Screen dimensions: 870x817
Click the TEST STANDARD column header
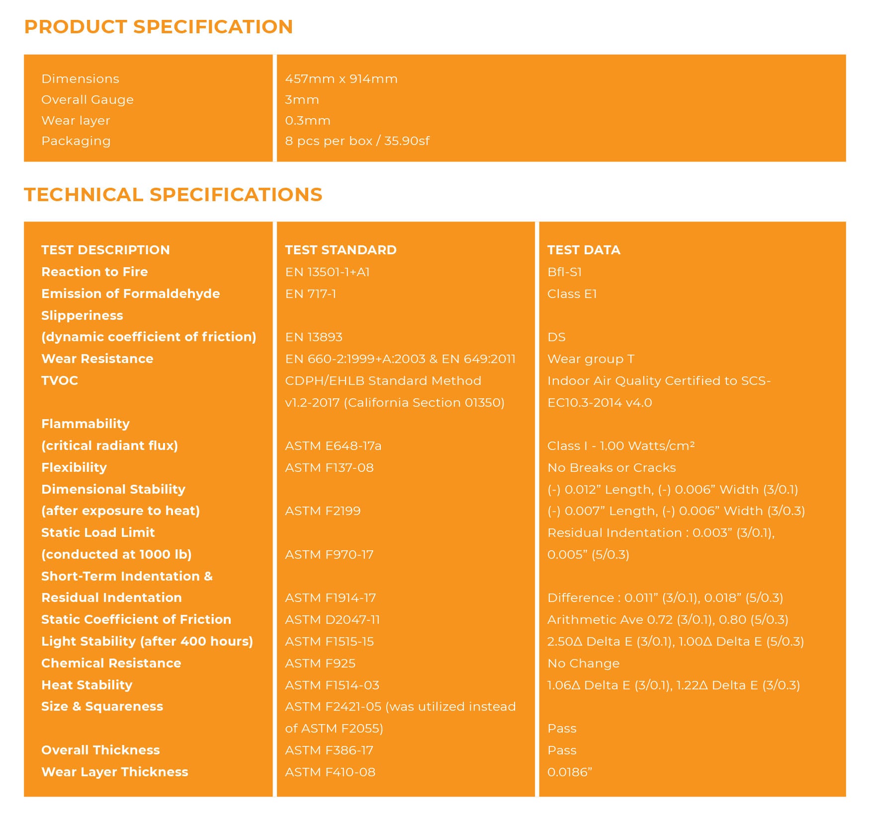point(341,250)
